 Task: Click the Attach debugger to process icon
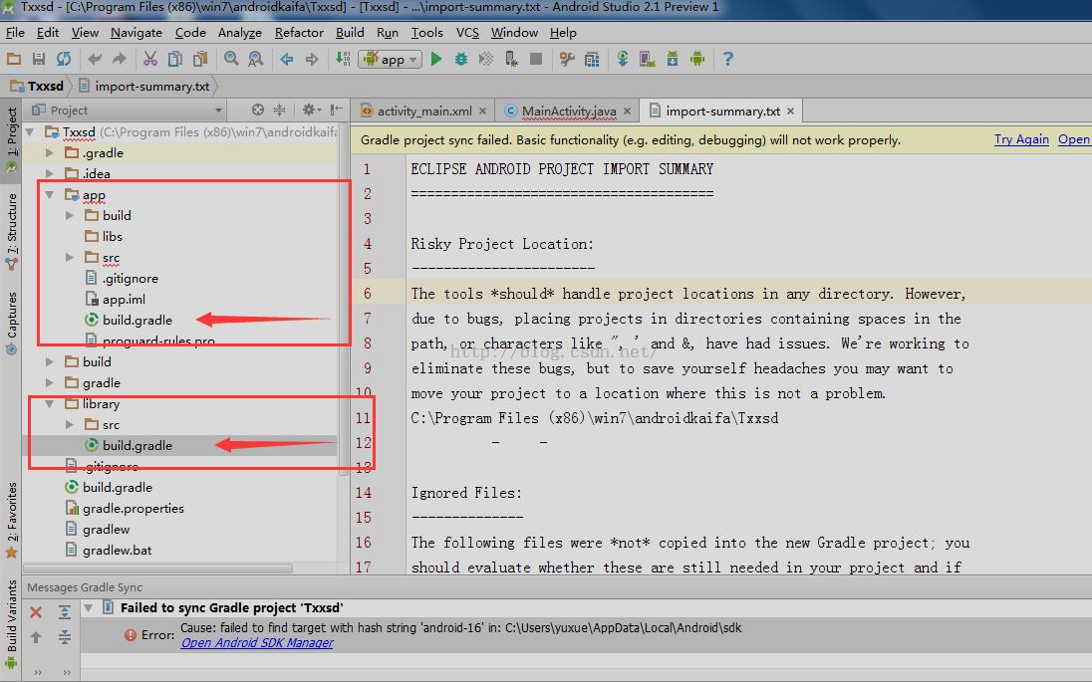[511, 59]
